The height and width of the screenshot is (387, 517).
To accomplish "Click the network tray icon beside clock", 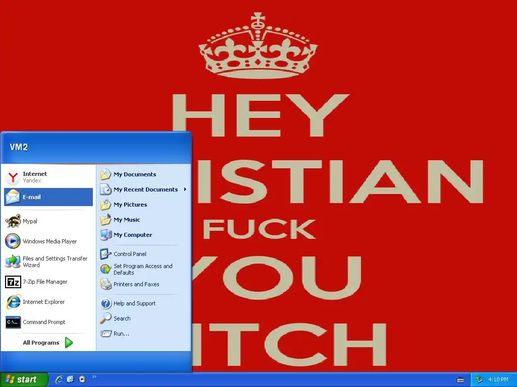I will [479, 380].
